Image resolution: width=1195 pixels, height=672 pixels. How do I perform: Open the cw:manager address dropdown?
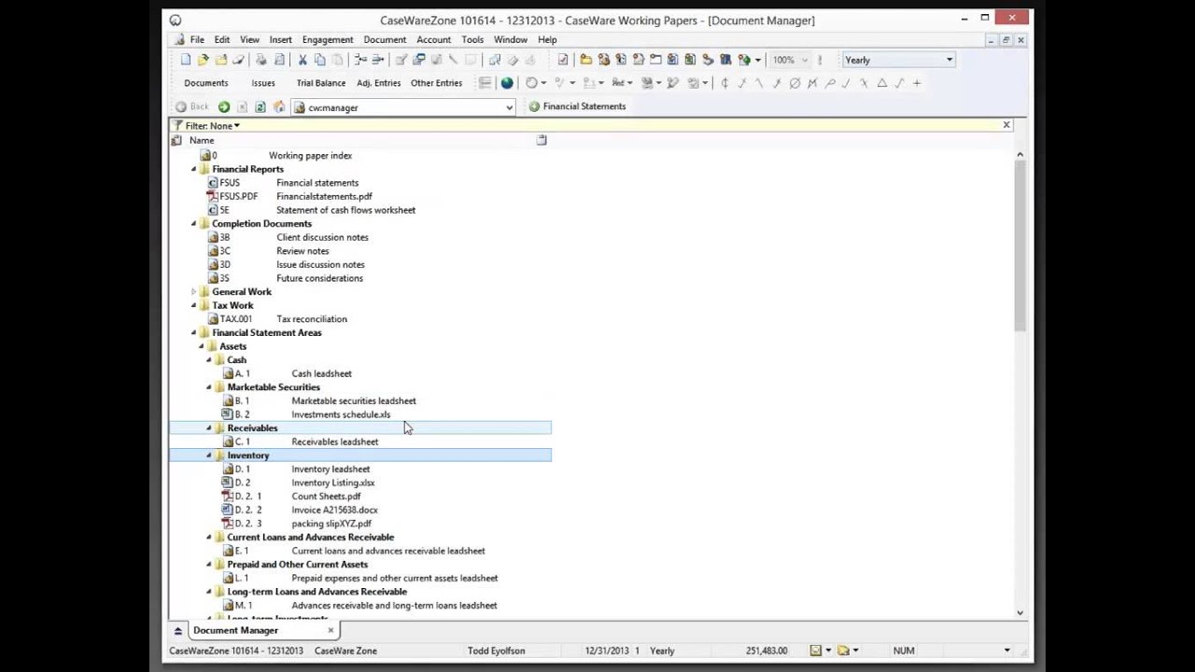(x=509, y=107)
